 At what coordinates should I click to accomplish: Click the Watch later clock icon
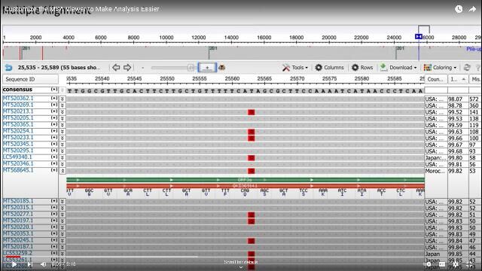[x=459, y=9]
